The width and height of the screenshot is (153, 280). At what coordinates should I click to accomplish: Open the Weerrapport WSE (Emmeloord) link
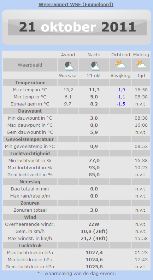point(76,5)
